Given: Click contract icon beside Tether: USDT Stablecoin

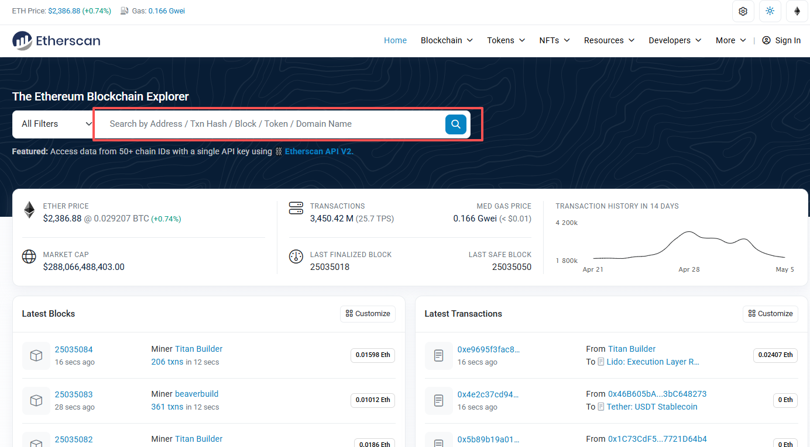Looking at the screenshot, I should [600, 407].
